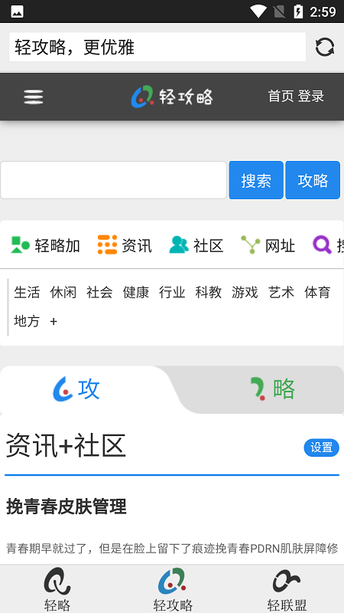Viewport: 344px width, 613px height.
Task: Tap the purple magnifier search icon
Action: (x=322, y=245)
